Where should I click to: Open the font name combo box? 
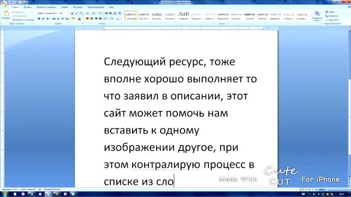(48, 13)
